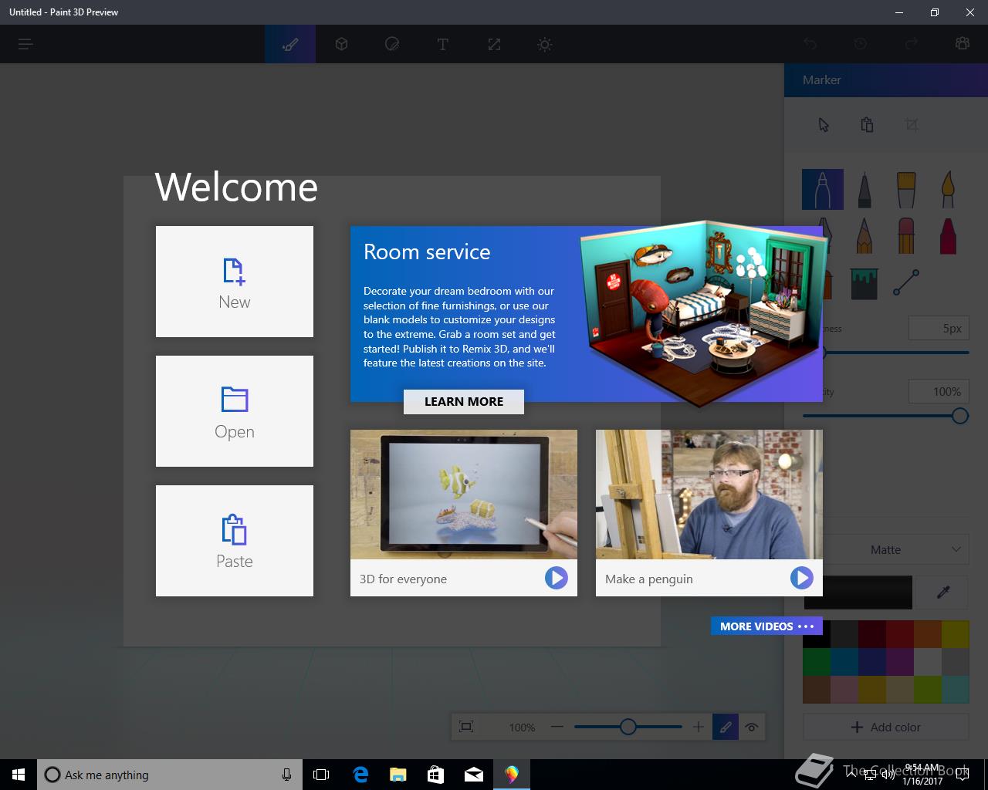Viewport: 988px width, 790px height.
Task: Choose the dark green palette swatch
Action: click(x=817, y=662)
